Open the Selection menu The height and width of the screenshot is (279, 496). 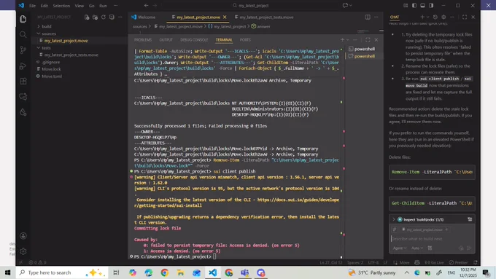pos(61,6)
